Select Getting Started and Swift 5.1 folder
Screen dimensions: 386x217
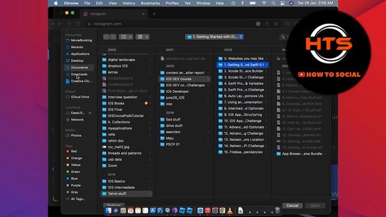tap(242, 65)
